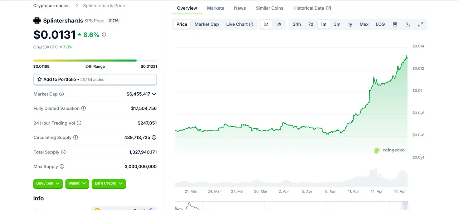Image resolution: width=458 pixels, height=210 pixels.
Task: Expand Market Cap value chevron
Action: [154, 94]
